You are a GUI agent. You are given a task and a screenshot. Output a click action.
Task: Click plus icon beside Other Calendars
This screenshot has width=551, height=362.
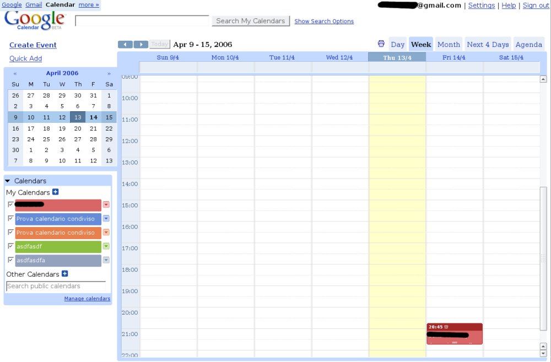64,274
